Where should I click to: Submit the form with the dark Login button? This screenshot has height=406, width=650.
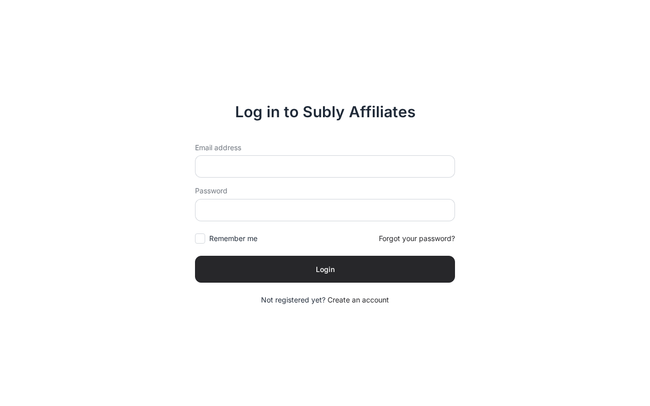tap(325, 269)
